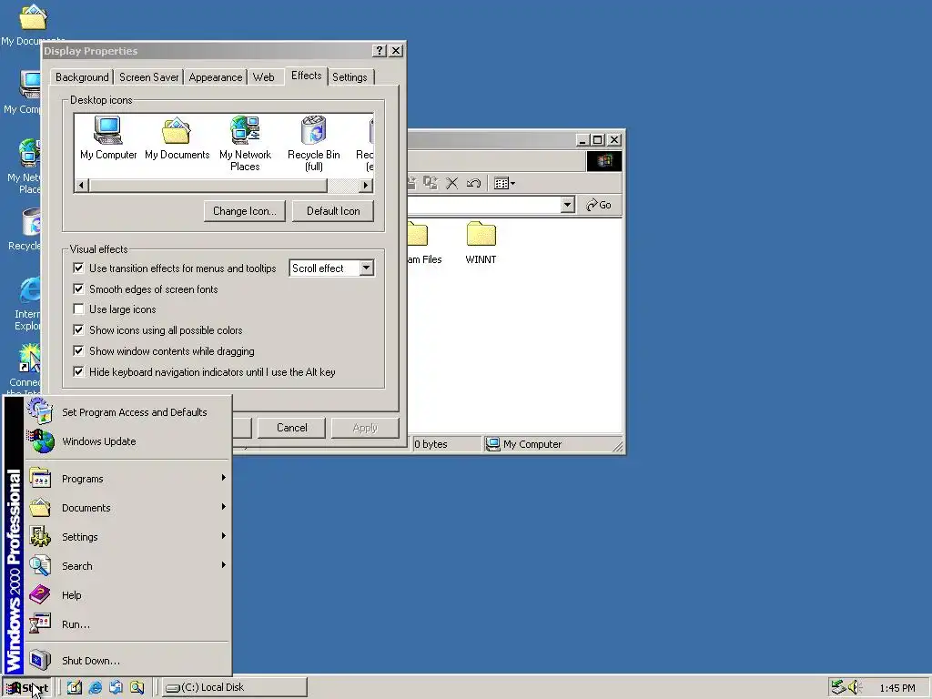The width and height of the screenshot is (932, 699).
Task: Switch to the Background tab
Action: (x=82, y=77)
